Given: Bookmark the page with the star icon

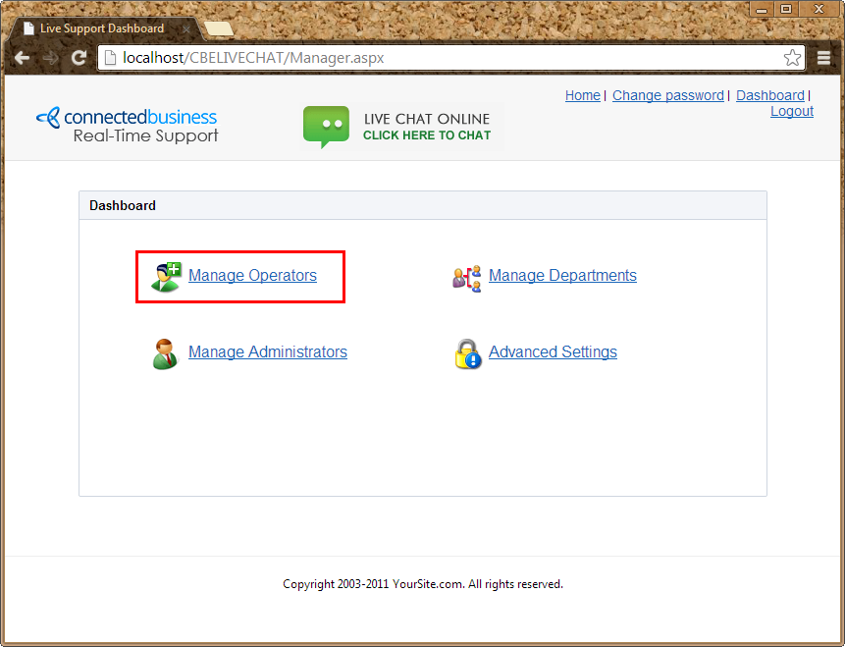Looking at the screenshot, I should 792,58.
